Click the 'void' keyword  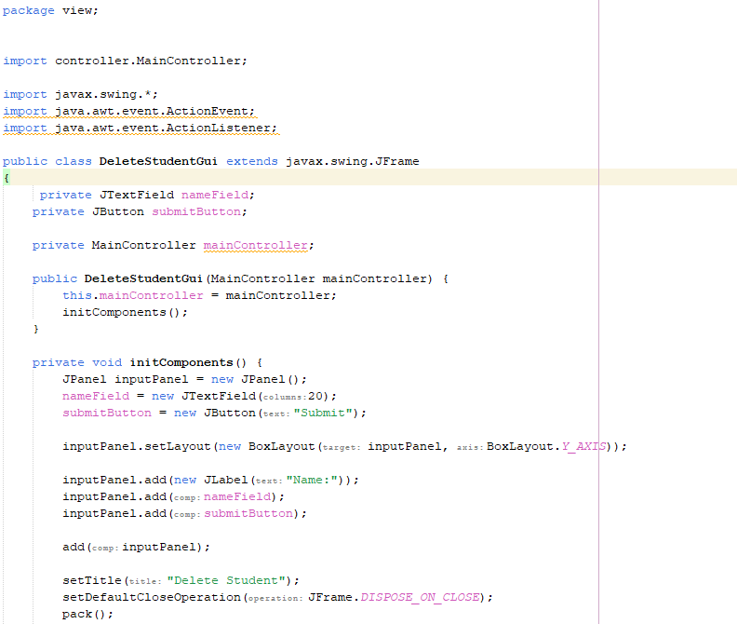107,363
